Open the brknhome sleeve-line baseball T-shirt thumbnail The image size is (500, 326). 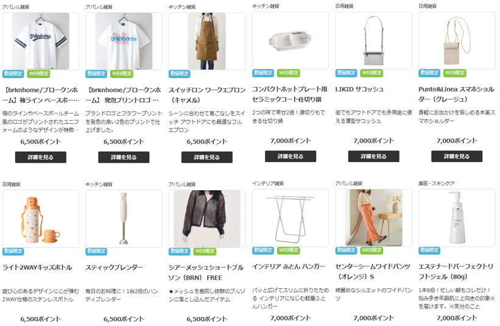click(40, 41)
